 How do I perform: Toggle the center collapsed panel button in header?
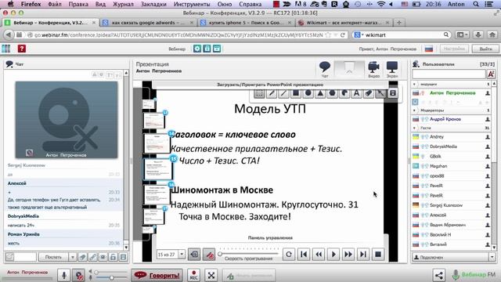[349, 69]
